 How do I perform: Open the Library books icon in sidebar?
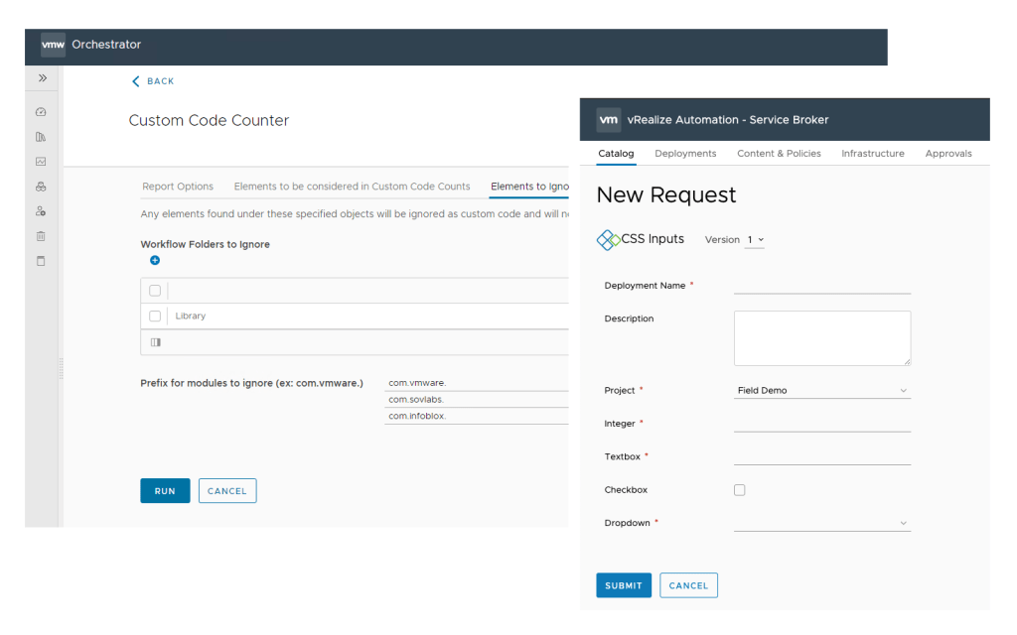point(41,137)
